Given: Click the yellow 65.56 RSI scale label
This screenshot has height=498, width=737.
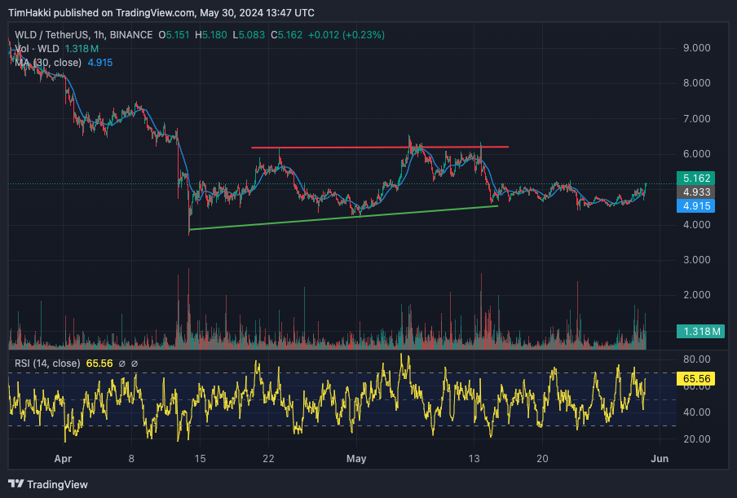Looking at the screenshot, I should coord(697,378).
